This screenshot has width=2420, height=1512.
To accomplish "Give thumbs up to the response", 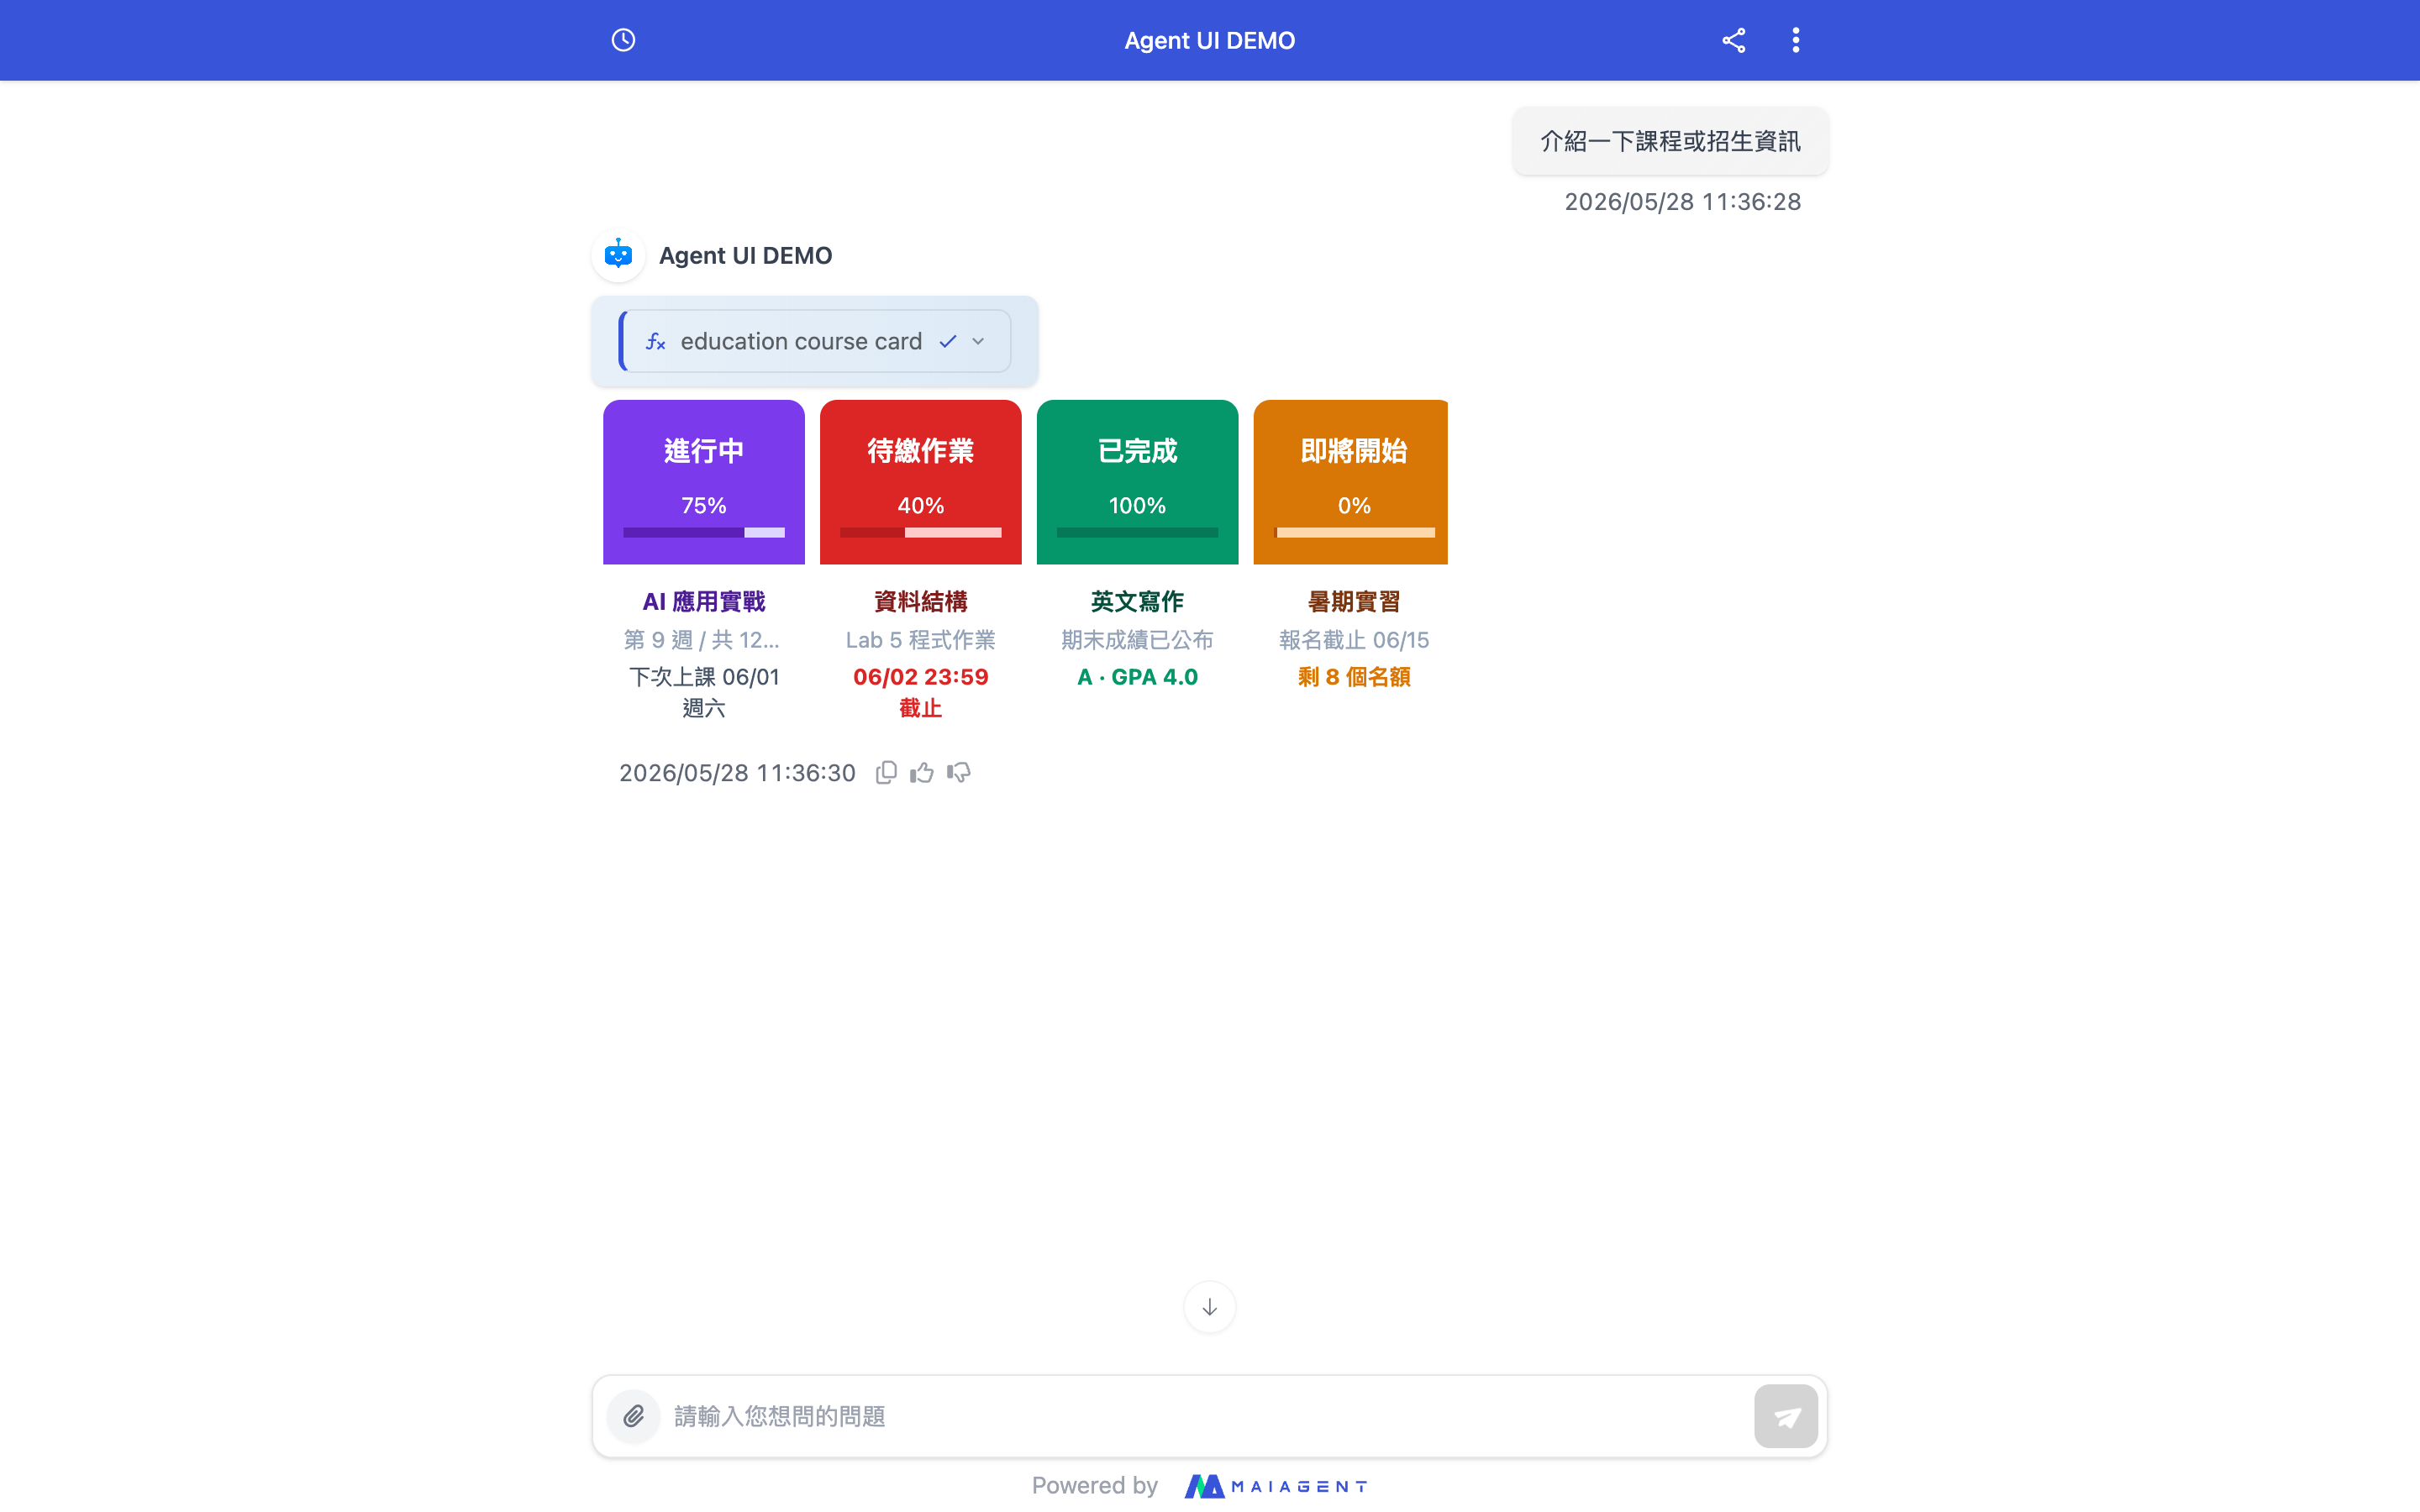I will [x=922, y=772].
